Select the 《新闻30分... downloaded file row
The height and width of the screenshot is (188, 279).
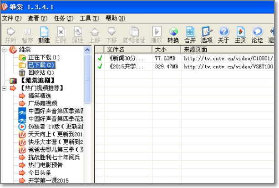pos(127,58)
